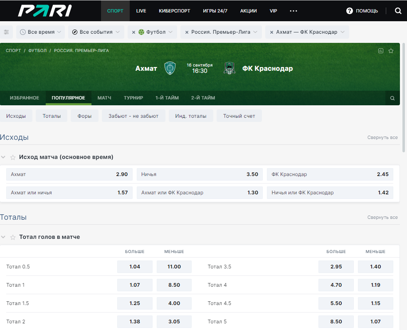
Task: Open the three-dots more menu
Action: pyautogui.click(x=294, y=11)
